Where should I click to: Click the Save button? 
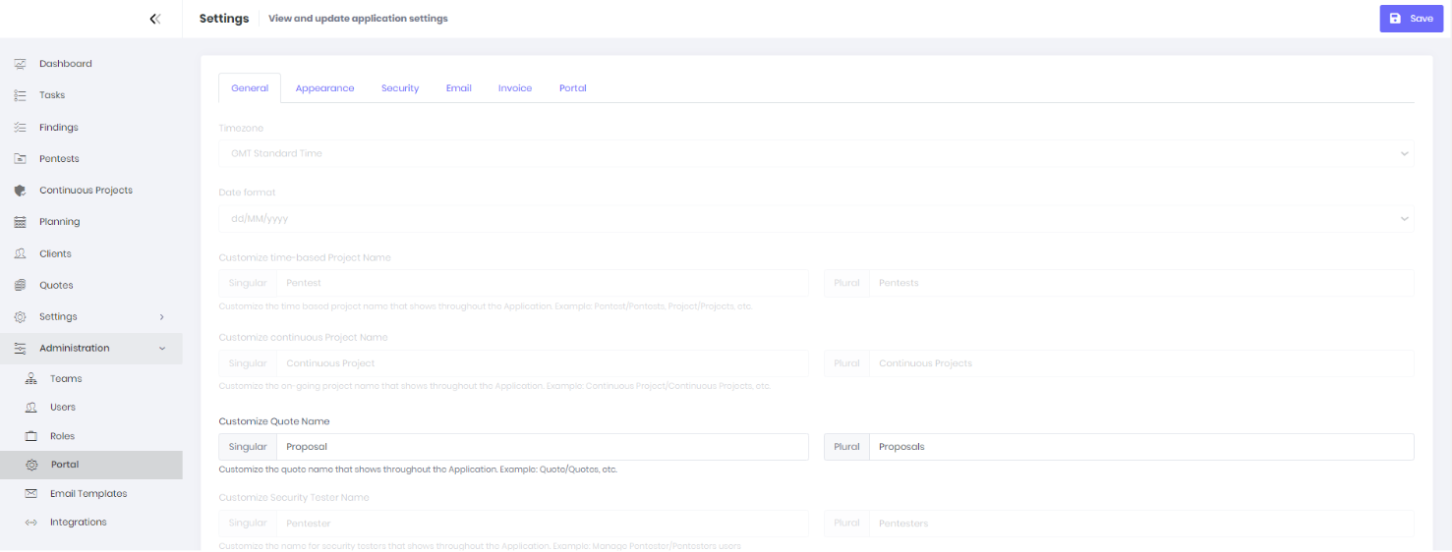(x=1412, y=19)
